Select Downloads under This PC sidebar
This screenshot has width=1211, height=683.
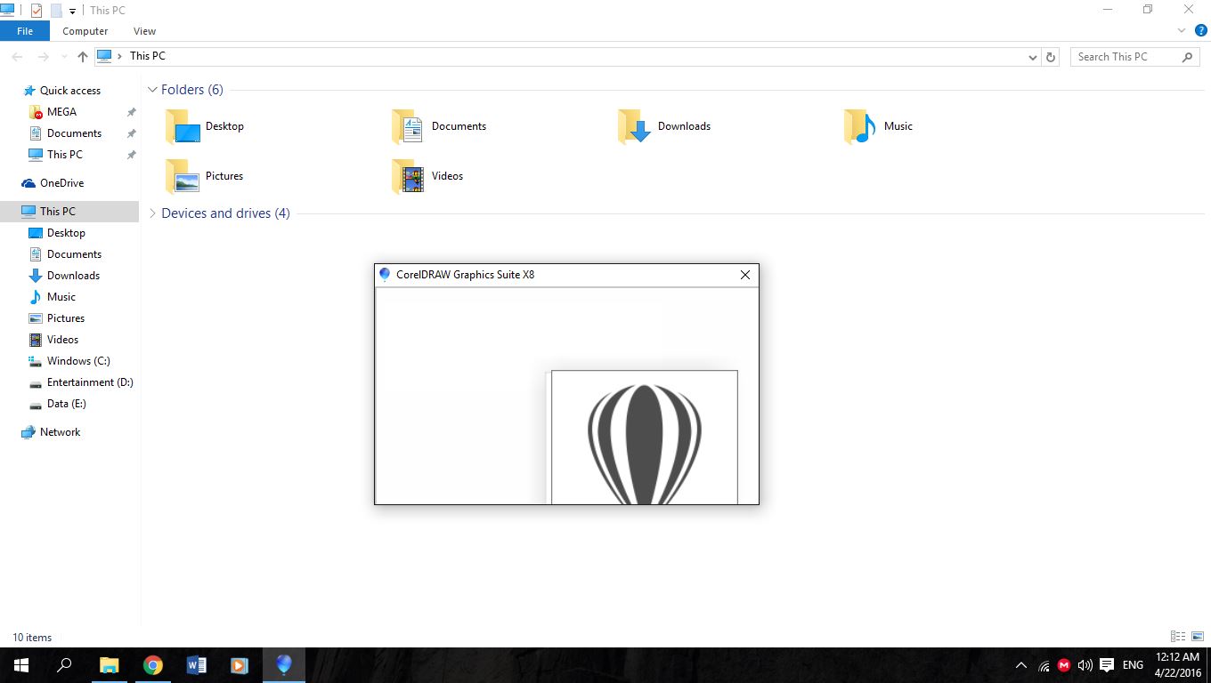pos(73,276)
